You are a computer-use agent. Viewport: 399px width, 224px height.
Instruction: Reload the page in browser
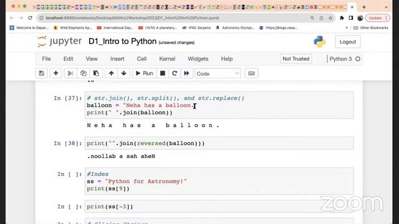click(x=30, y=18)
